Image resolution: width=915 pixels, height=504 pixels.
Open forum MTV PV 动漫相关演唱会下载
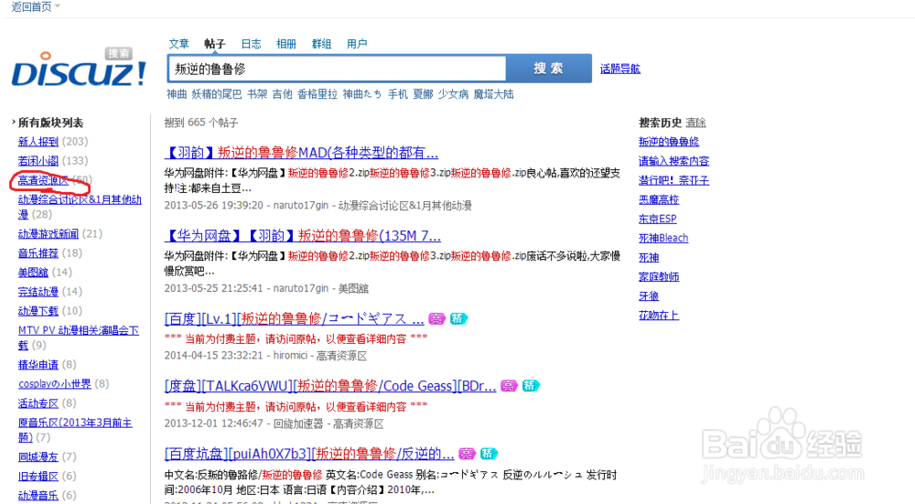pos(78,338)
